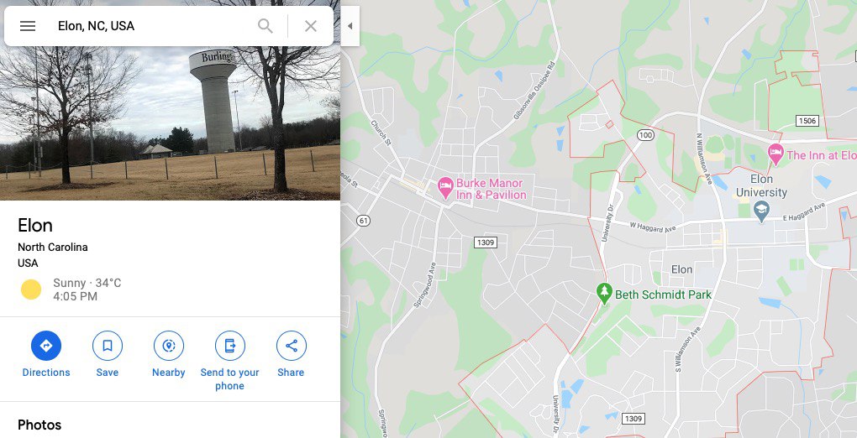The width and height of the screenshot is (857, 438).
Task: Collapse the side panel with the arrow
Action: tap(350, 26)
